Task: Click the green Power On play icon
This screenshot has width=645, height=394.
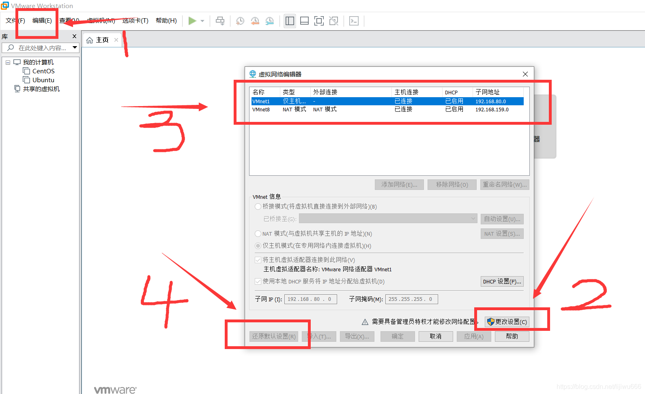Action: [x=192, y=21]
